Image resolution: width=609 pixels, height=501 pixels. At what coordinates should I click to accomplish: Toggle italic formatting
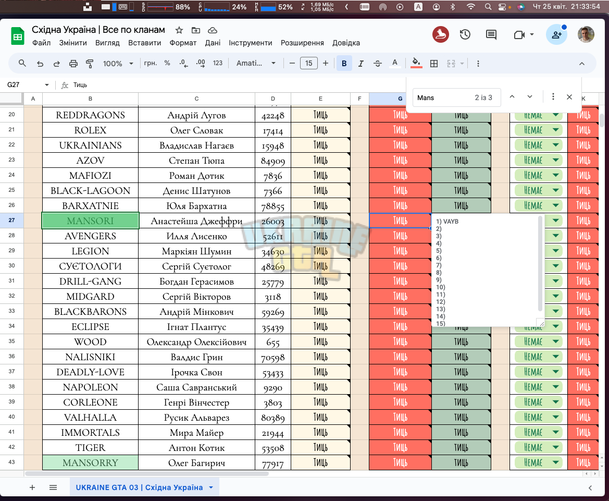pos(361,64)
